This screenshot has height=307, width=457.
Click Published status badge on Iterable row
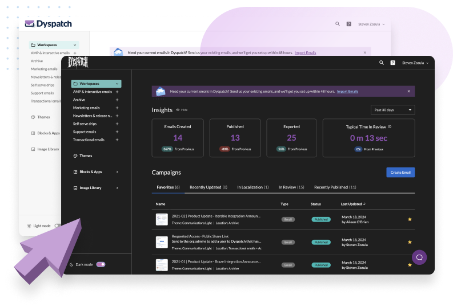click(321, 219)
